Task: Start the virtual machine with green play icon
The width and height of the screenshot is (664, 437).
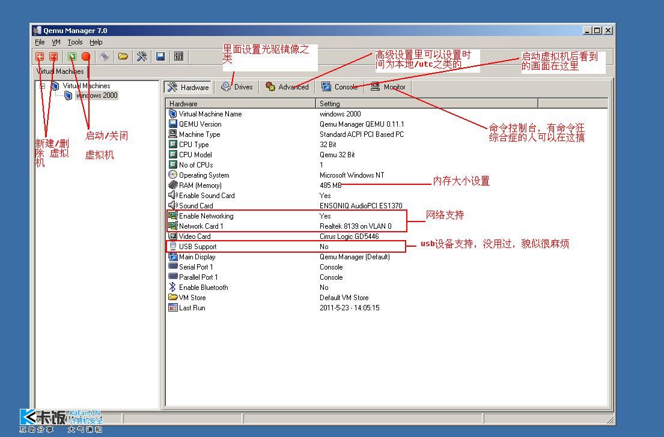Action: 72,56
